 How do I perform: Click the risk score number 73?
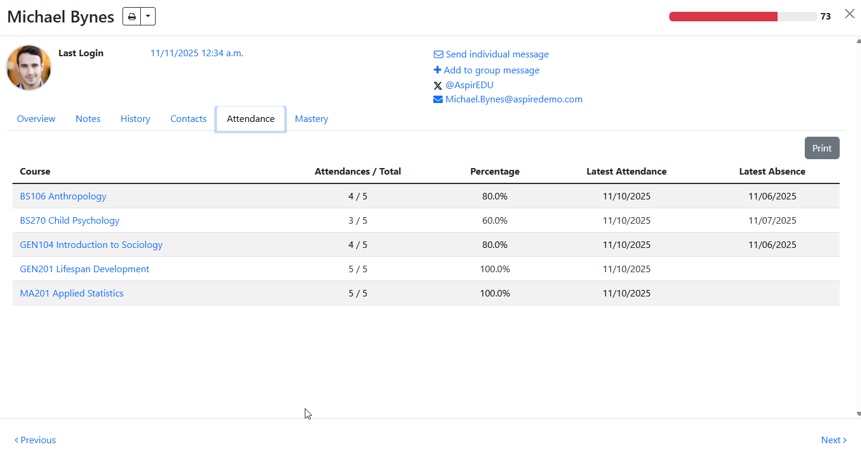(825, 17)
